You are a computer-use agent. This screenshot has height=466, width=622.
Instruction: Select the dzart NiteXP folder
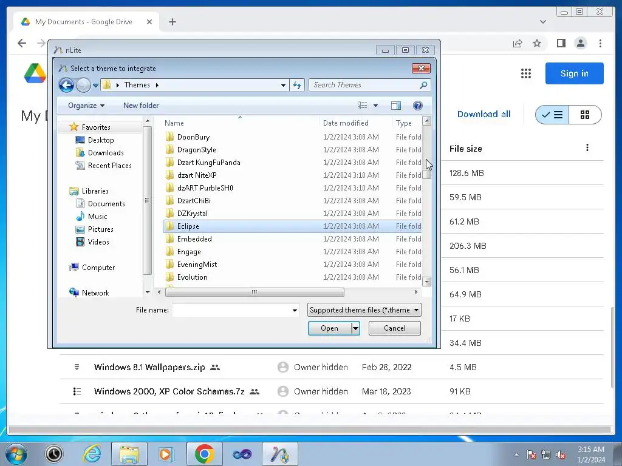tap(197, 175)
